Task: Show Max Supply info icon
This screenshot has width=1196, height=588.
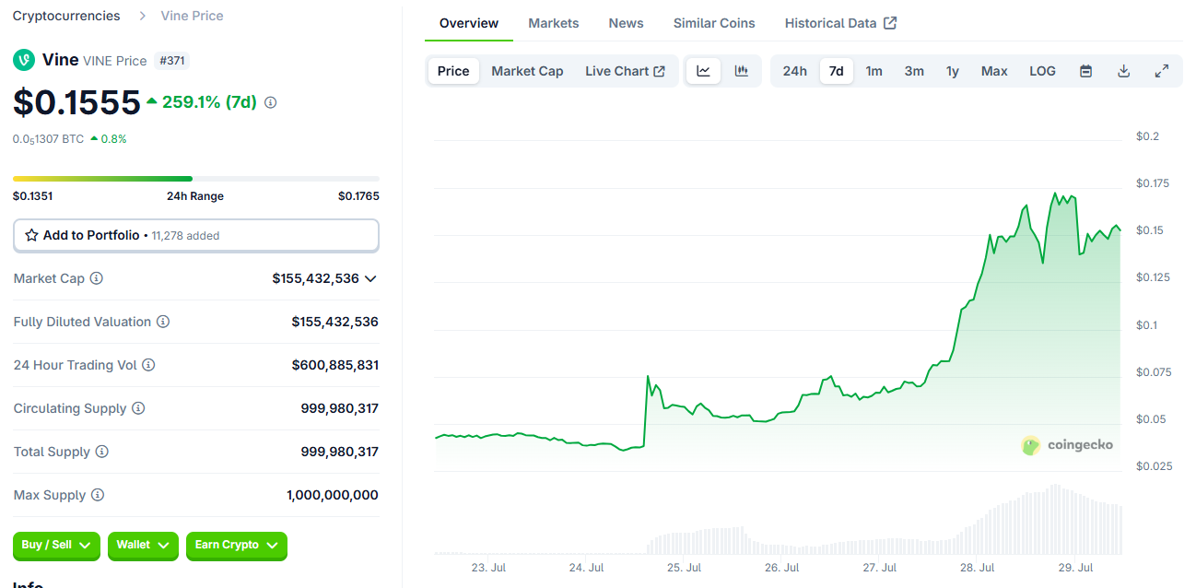Action: point(98,495)
